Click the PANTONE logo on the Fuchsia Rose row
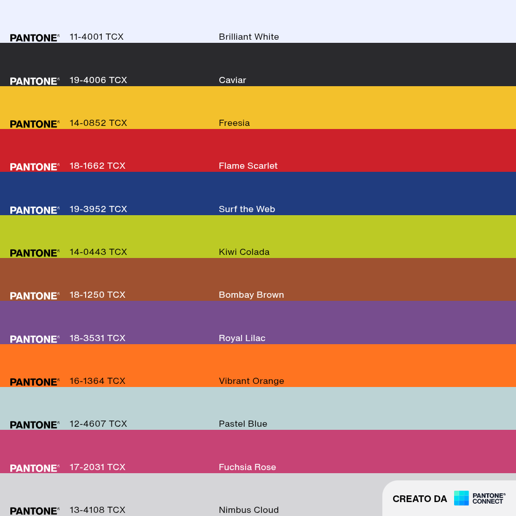The width and height of the screenshot is (516, 516). 35,469
